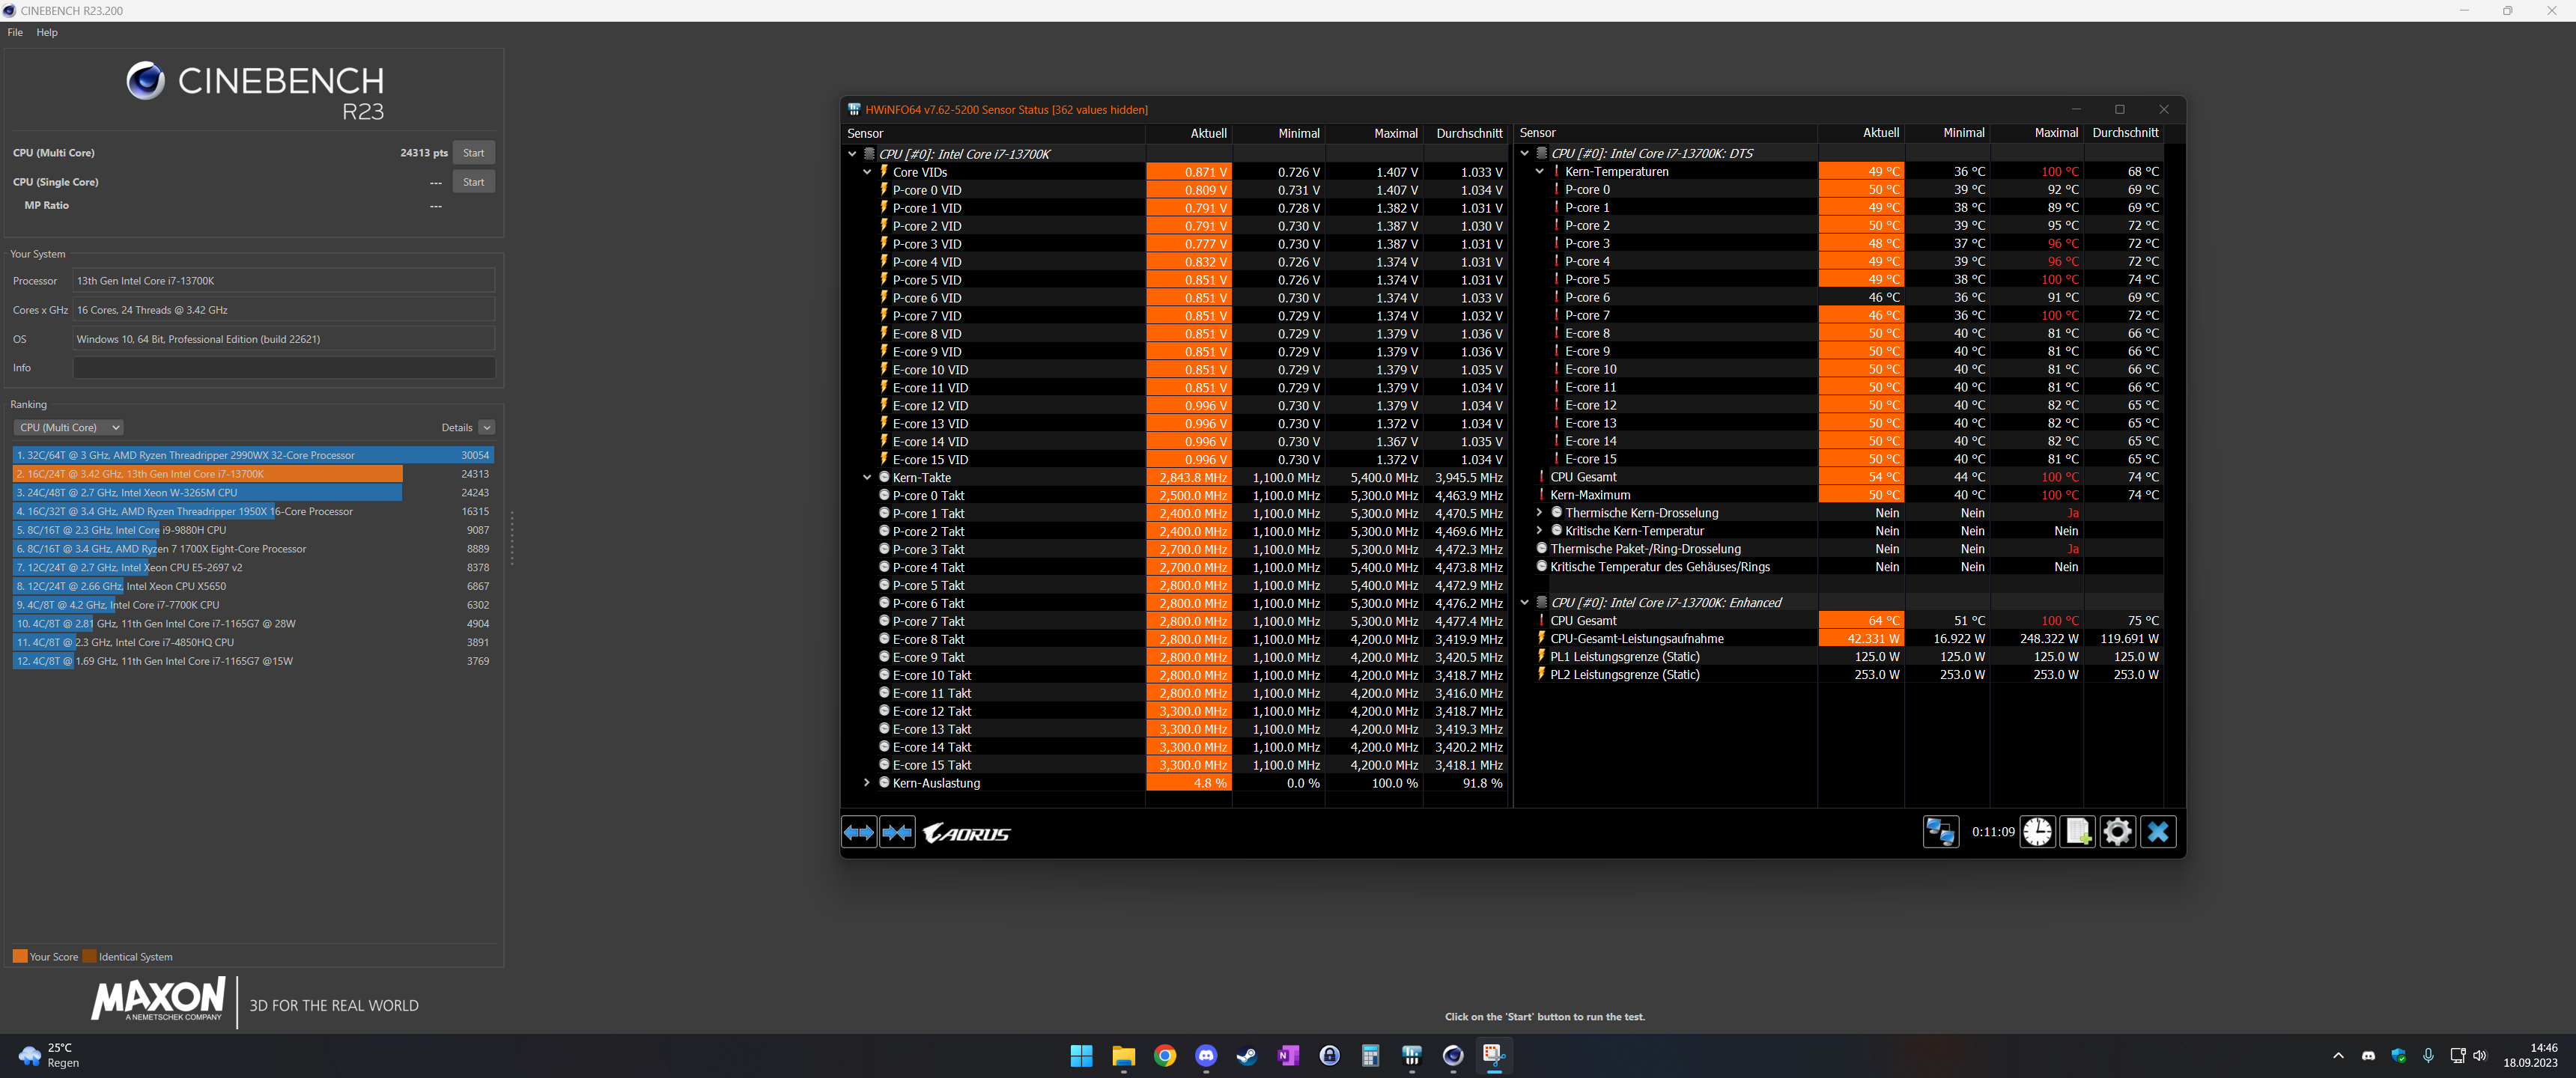The height and width of the screenshot is (1078, 2576).
Task: Open HWiNFO sensor settings gear
Action: [x=2117, y=832]
